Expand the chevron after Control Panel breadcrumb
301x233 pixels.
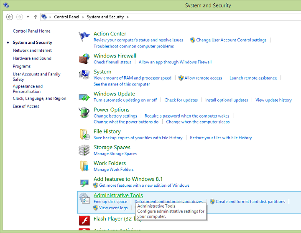click(83, 17)
